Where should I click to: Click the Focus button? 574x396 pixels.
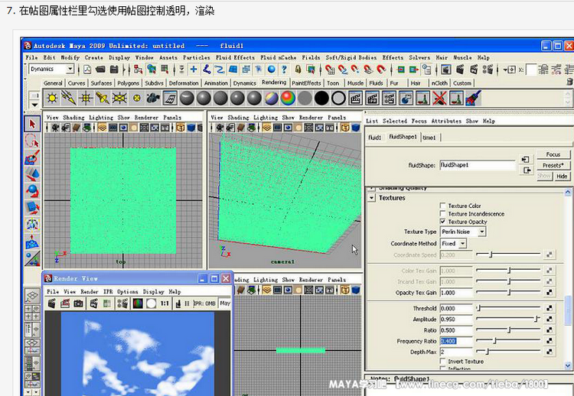pos(553,154)
